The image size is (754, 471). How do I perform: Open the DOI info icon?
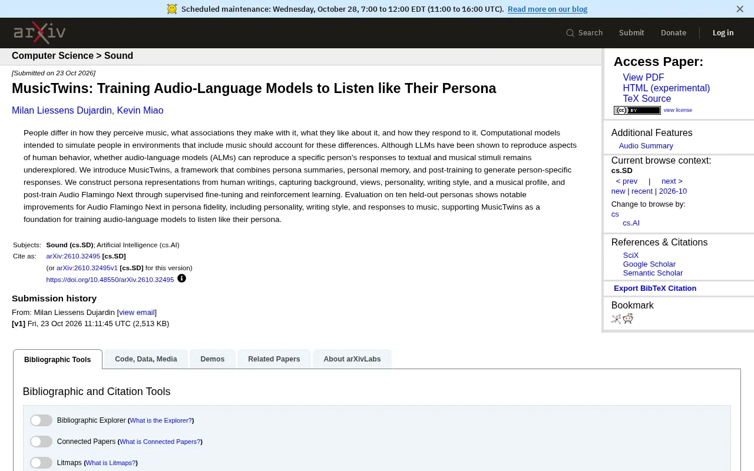point(181,278)
